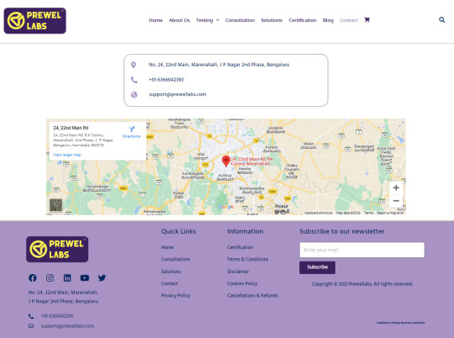Screen dimensions: 454x338
Task: Click the footer phone icon
Action: click(x=31, y=316)
